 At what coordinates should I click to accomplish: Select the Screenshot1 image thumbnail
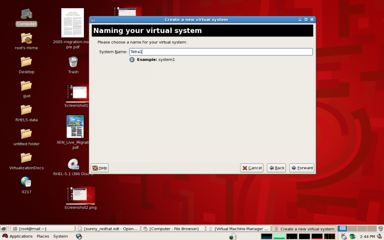pos(78,94)
